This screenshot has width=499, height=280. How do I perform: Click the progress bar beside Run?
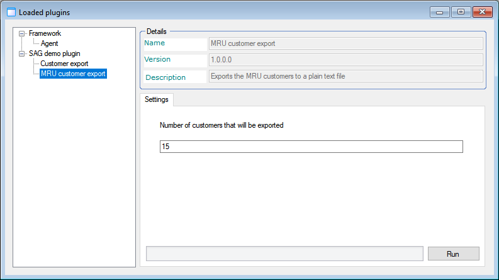(x=284, y=254)
